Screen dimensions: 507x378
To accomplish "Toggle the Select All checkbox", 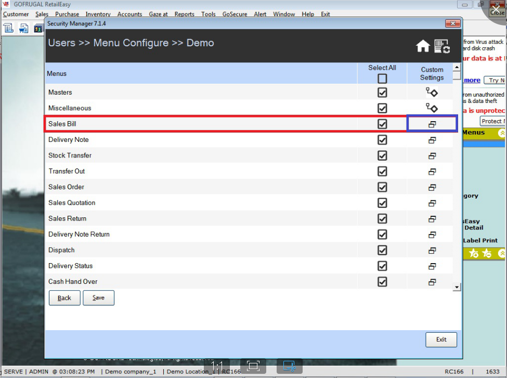I will [382, 79].
